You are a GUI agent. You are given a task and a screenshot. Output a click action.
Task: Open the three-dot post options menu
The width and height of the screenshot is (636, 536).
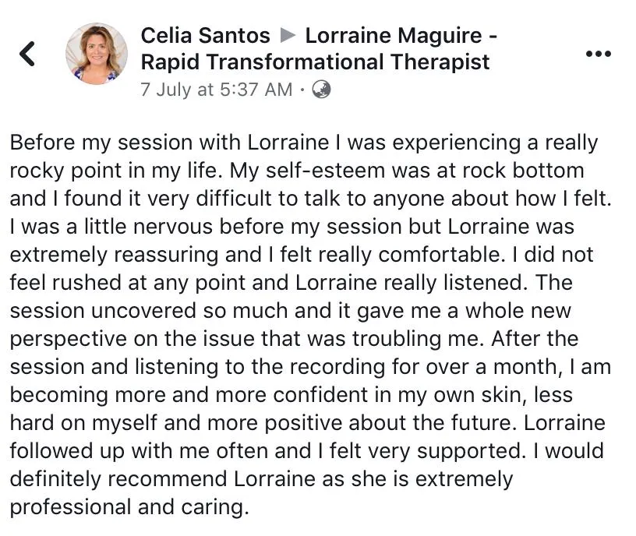point(599,54)
